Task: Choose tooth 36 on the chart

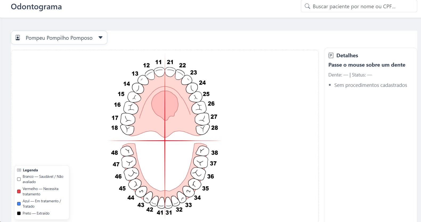Action: click(x=198, y=173)
